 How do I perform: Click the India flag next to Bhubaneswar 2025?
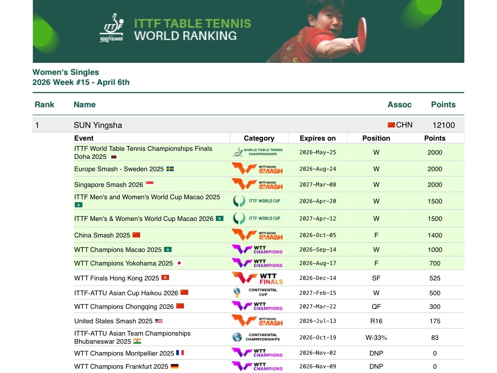(x=137, y=341)
